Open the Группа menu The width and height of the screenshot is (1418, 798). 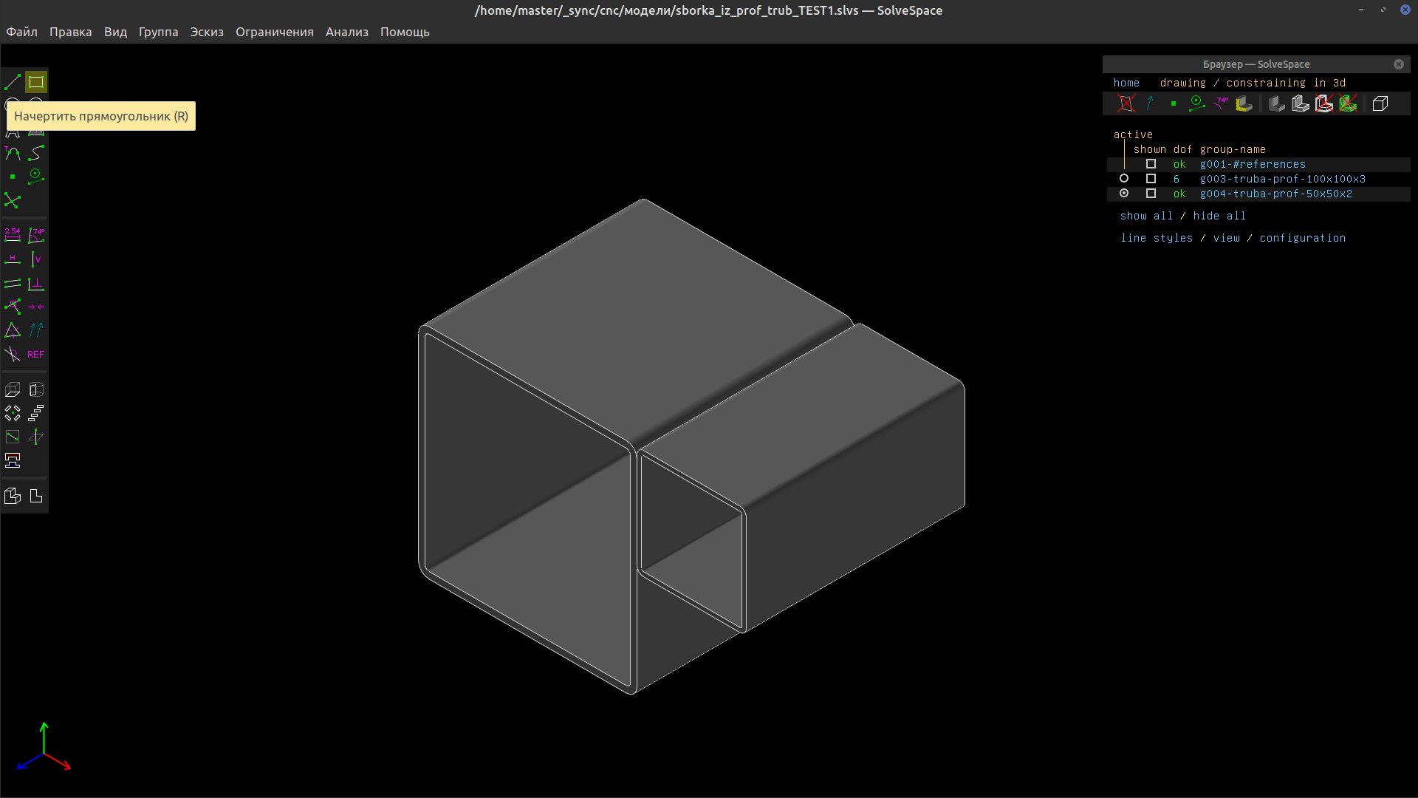click(x=158, y=32)
